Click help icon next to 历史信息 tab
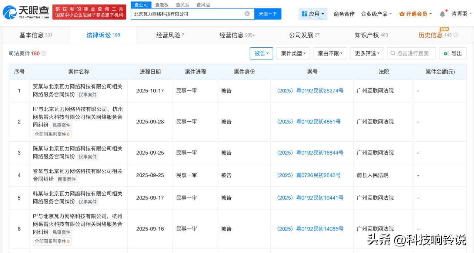The height and width of the screenshot is (253, 474). pyautogui.click(x=456, y=35)
